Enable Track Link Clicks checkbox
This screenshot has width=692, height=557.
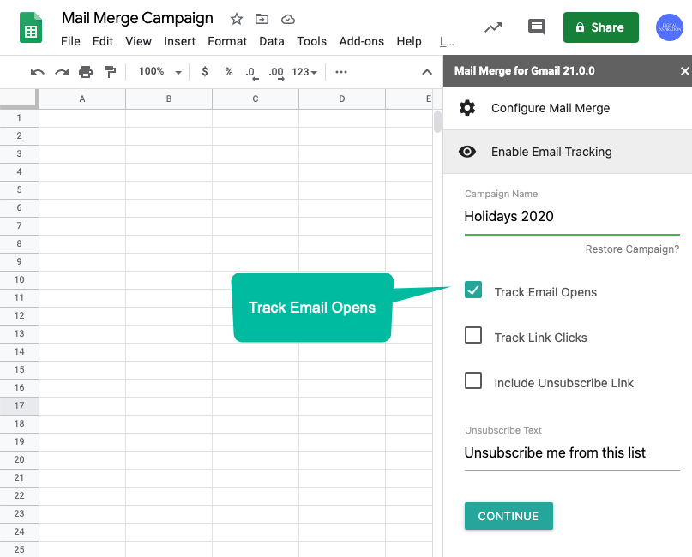473,335
